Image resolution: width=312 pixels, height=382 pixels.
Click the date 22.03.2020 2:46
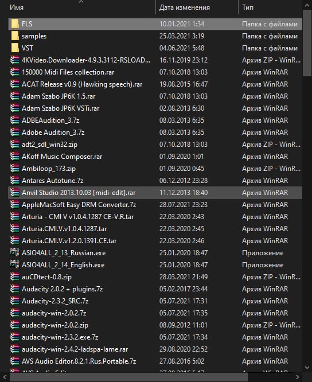click(182, 241)
